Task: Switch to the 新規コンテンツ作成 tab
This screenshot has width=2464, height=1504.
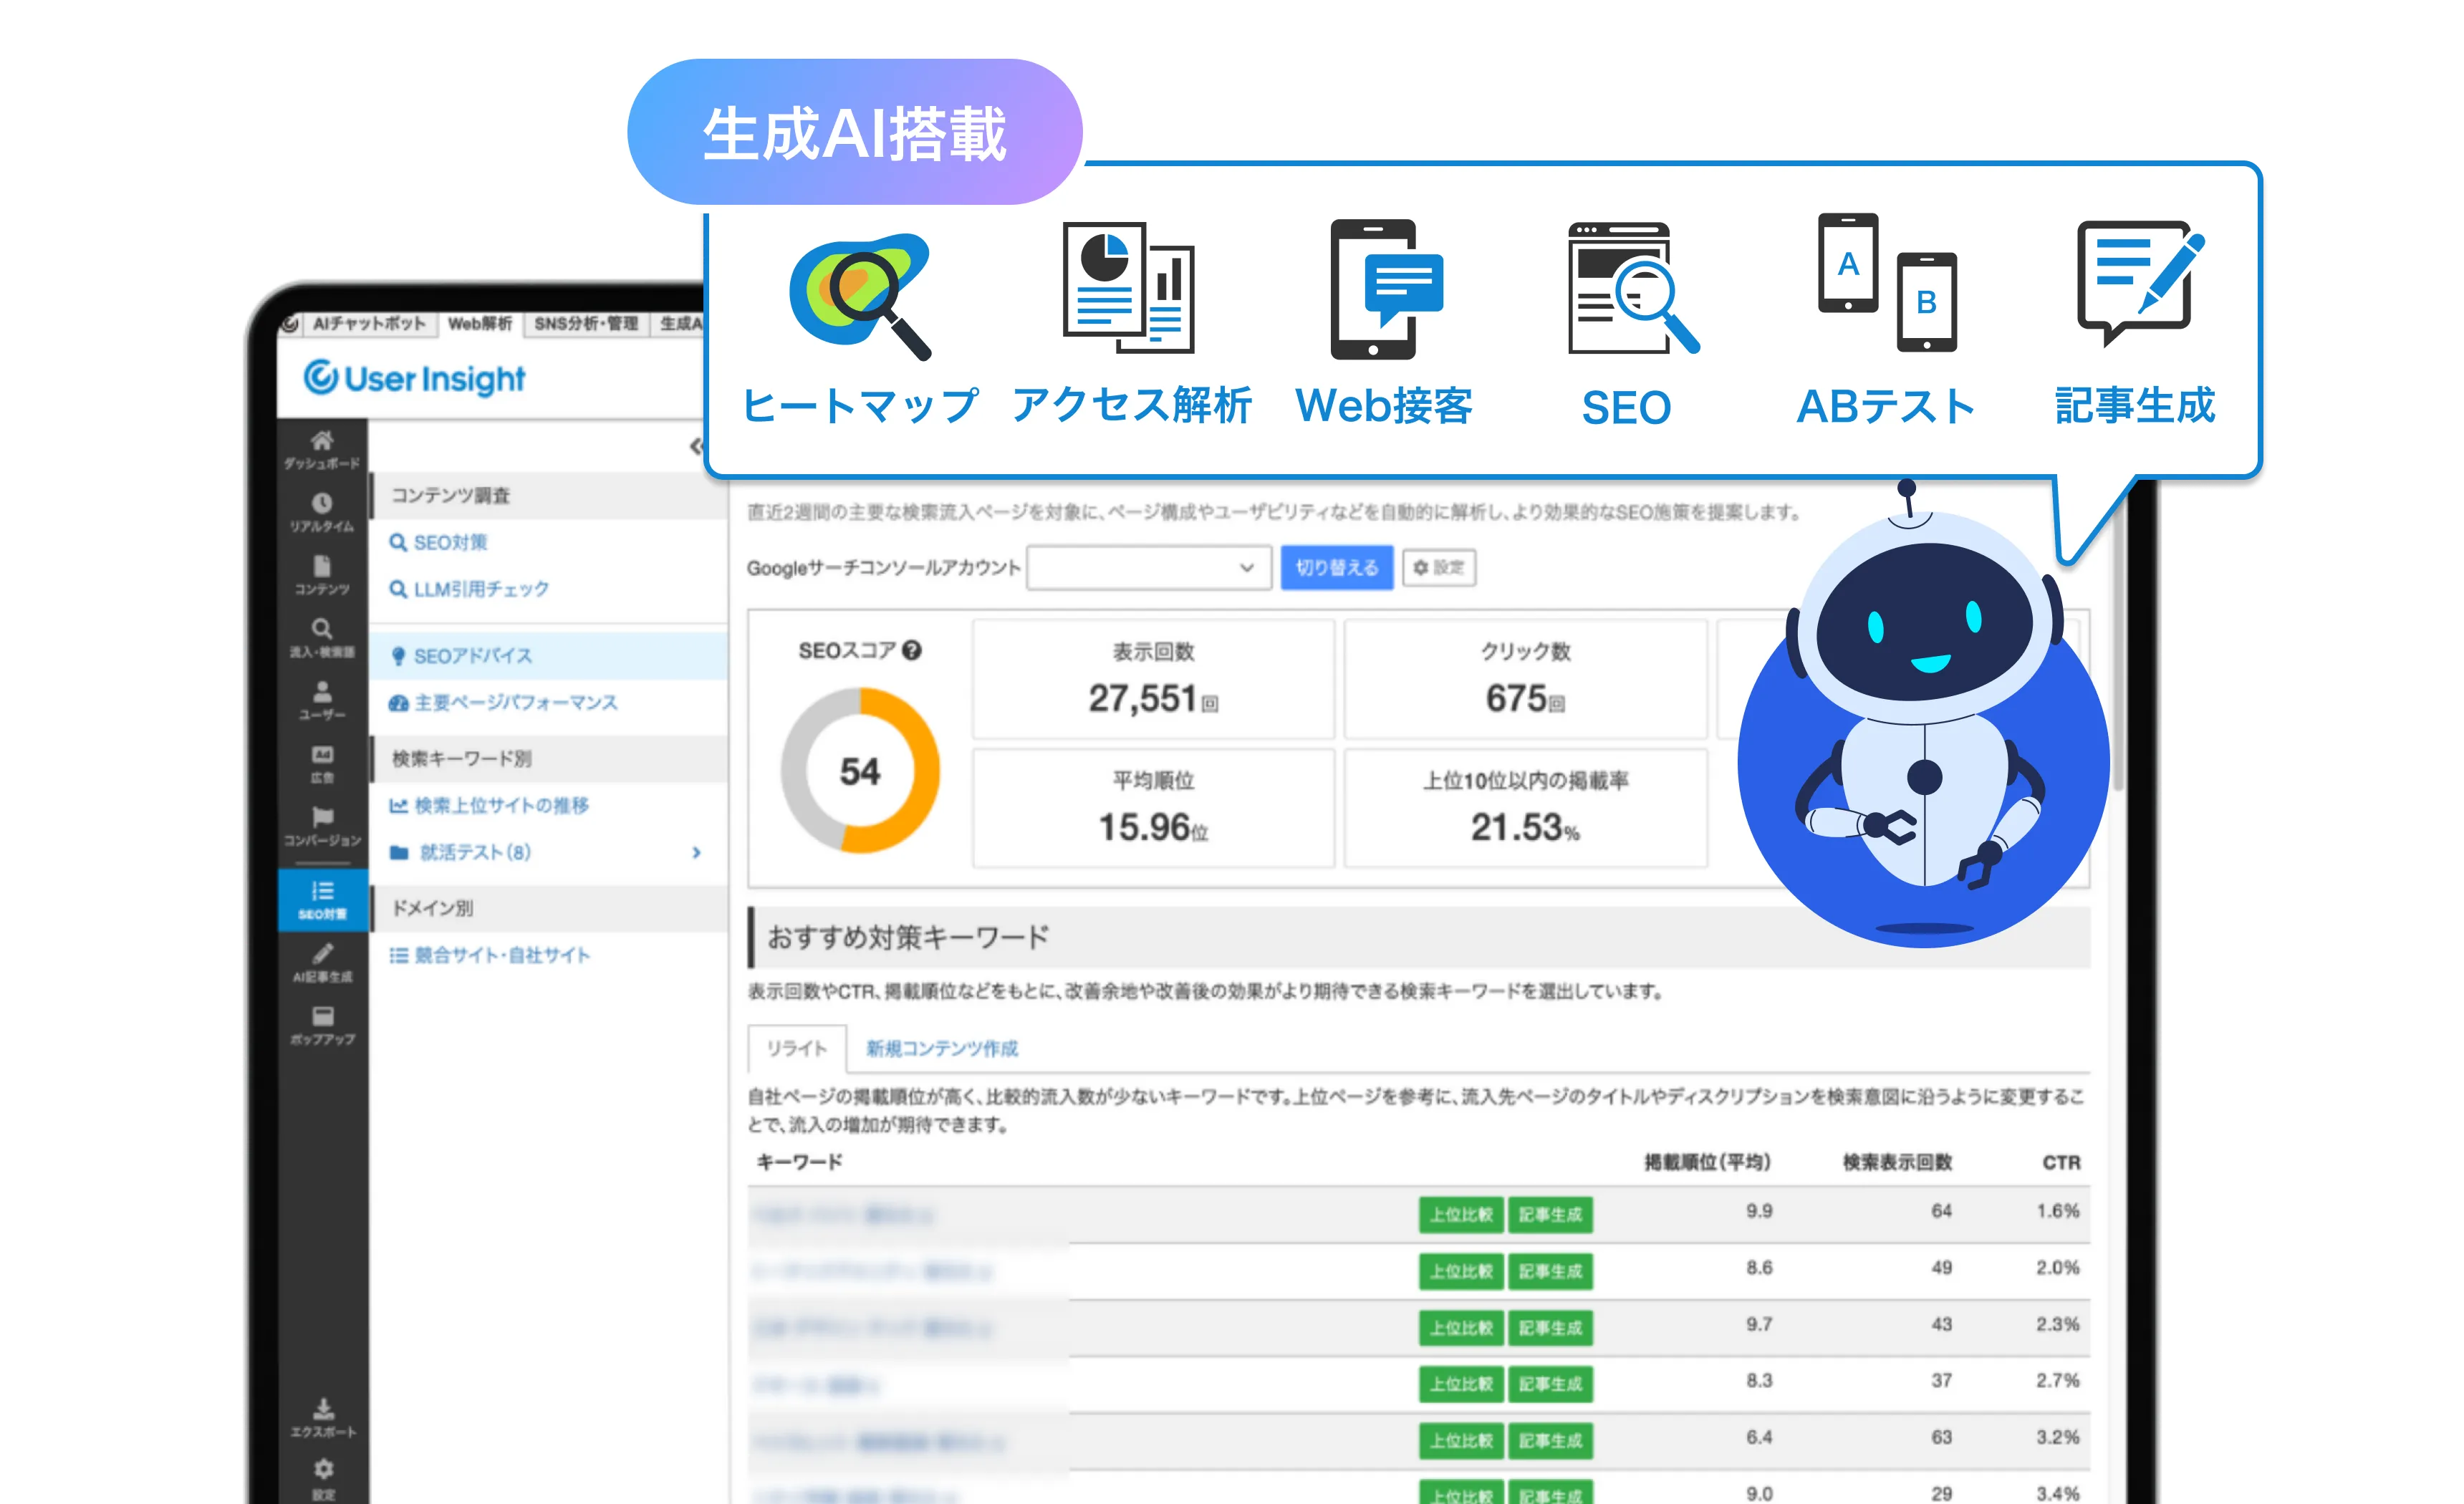Action: tap(941, 1048)
